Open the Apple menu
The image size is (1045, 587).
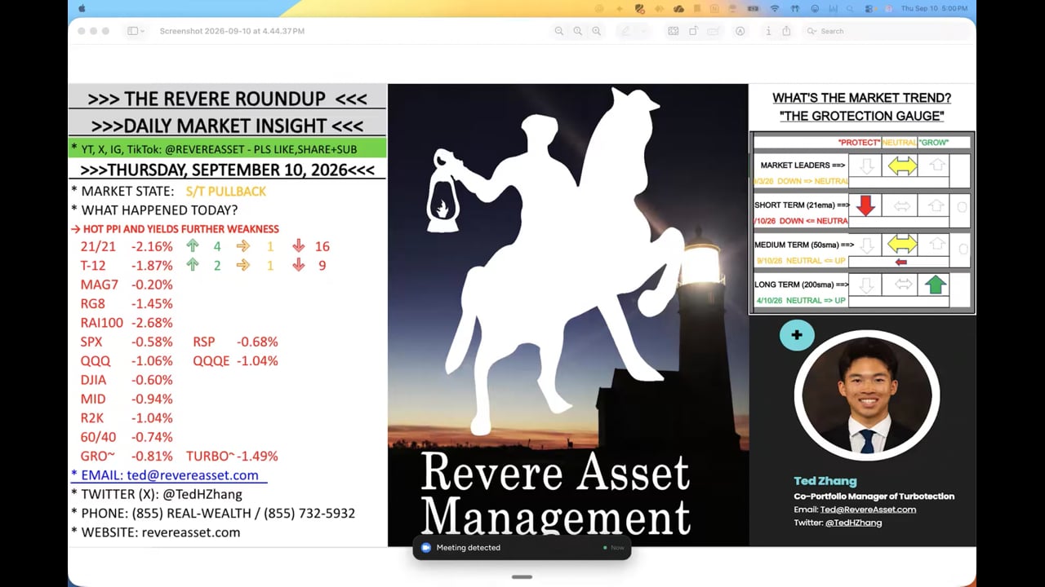click(82, 8)
